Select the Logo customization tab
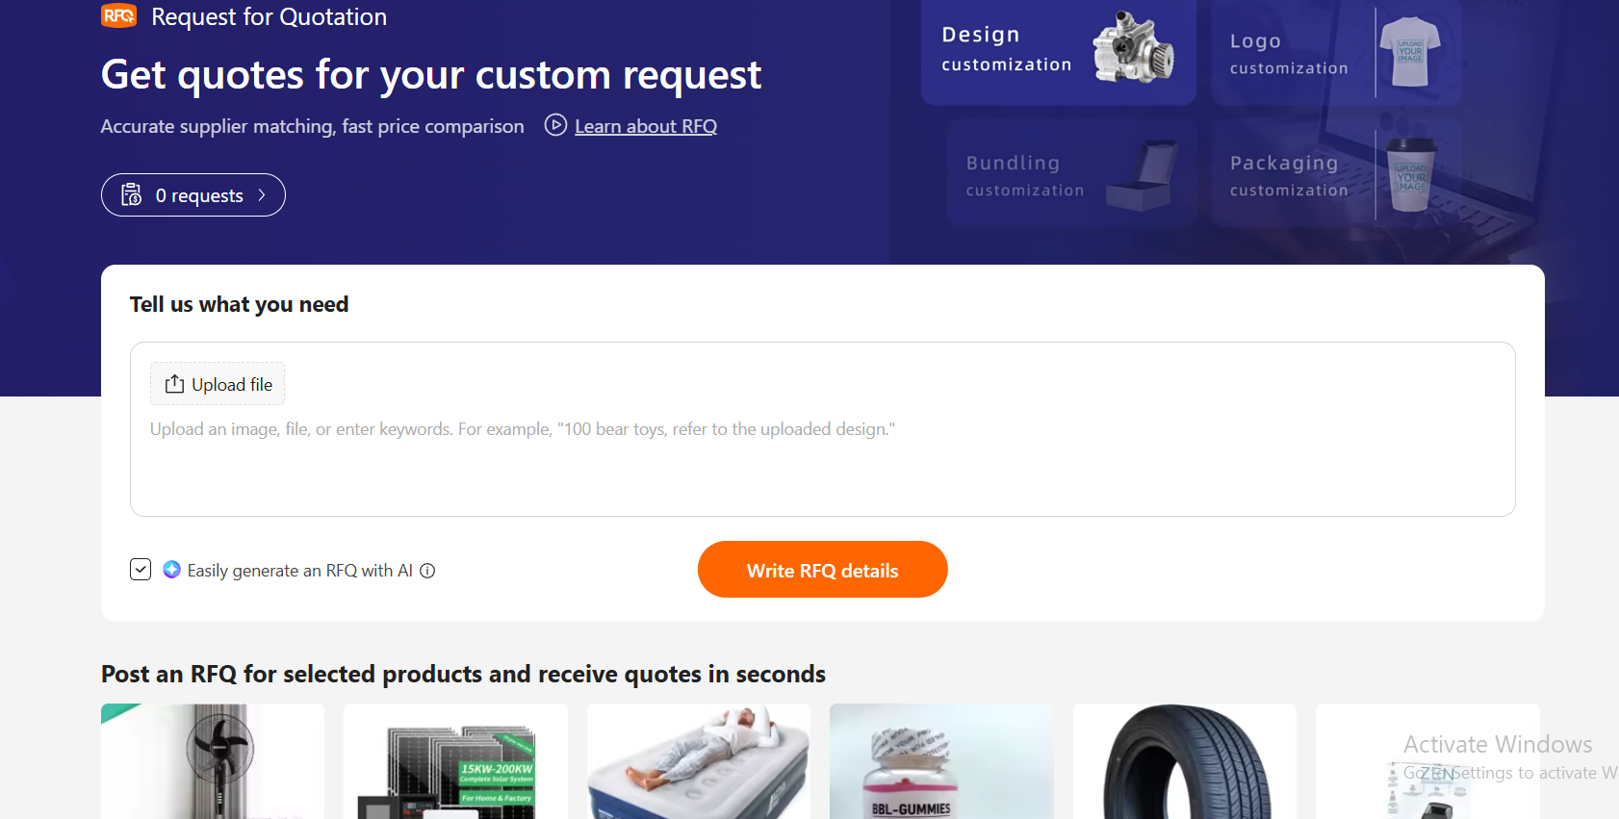1619x819 pixels. [1336, 53]
